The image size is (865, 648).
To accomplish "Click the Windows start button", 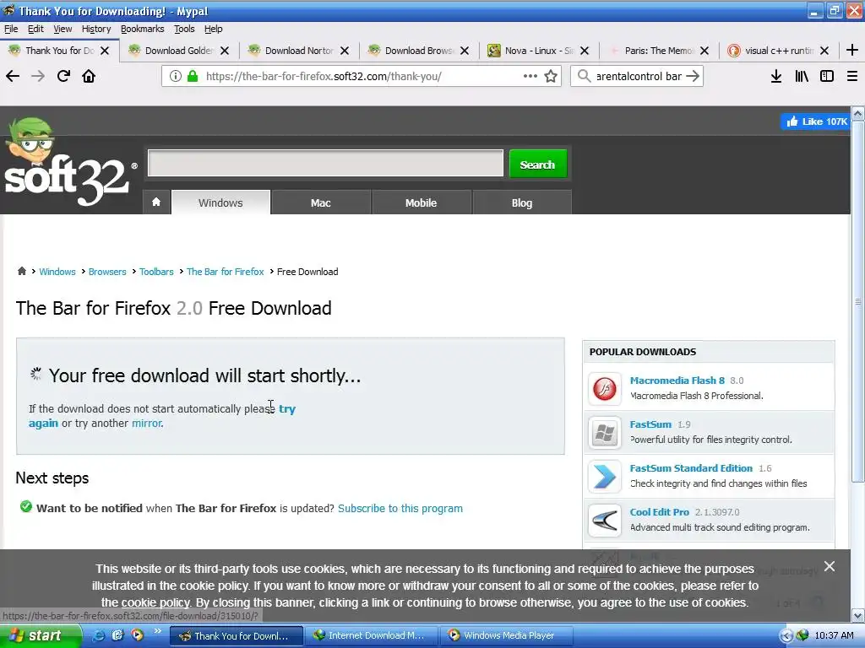I will [40, 635].
